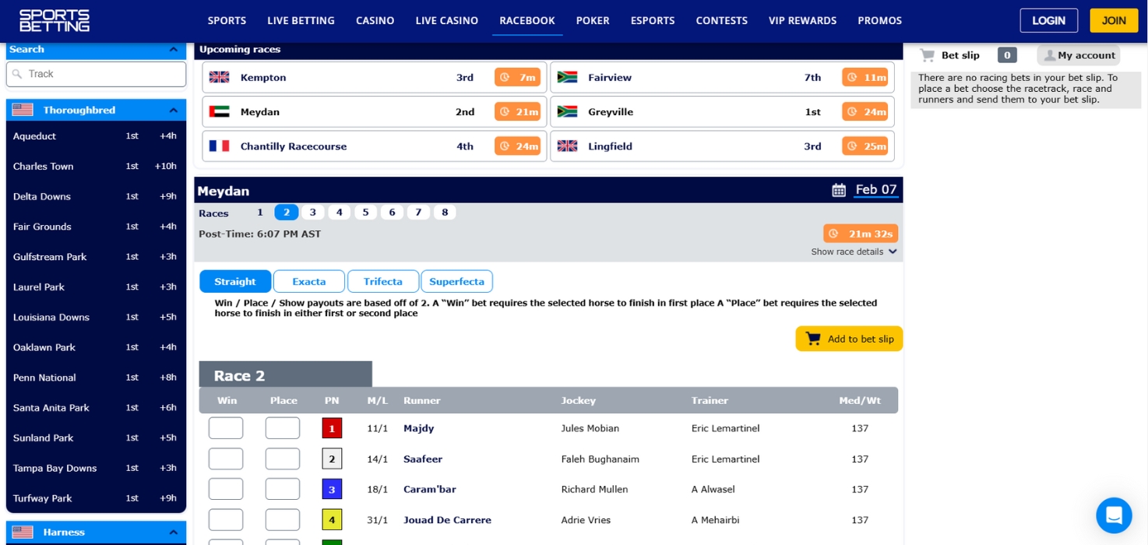This screenshot has height=545, width=1148.
Task: Click the South Africa flag beside Fairview
Action: coord(568,77)
